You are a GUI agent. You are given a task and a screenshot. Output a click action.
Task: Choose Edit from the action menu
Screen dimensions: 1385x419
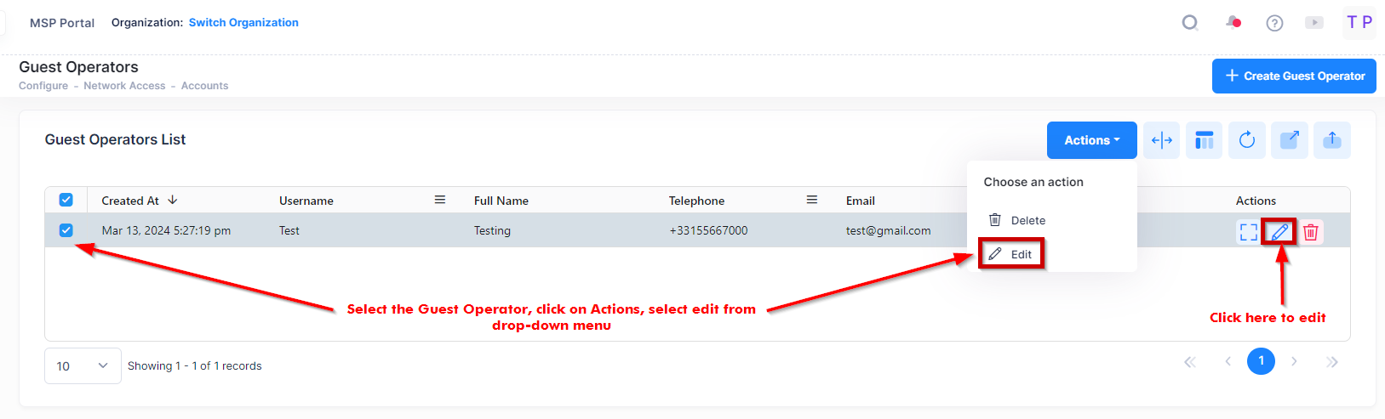(x=1021, y=254)
